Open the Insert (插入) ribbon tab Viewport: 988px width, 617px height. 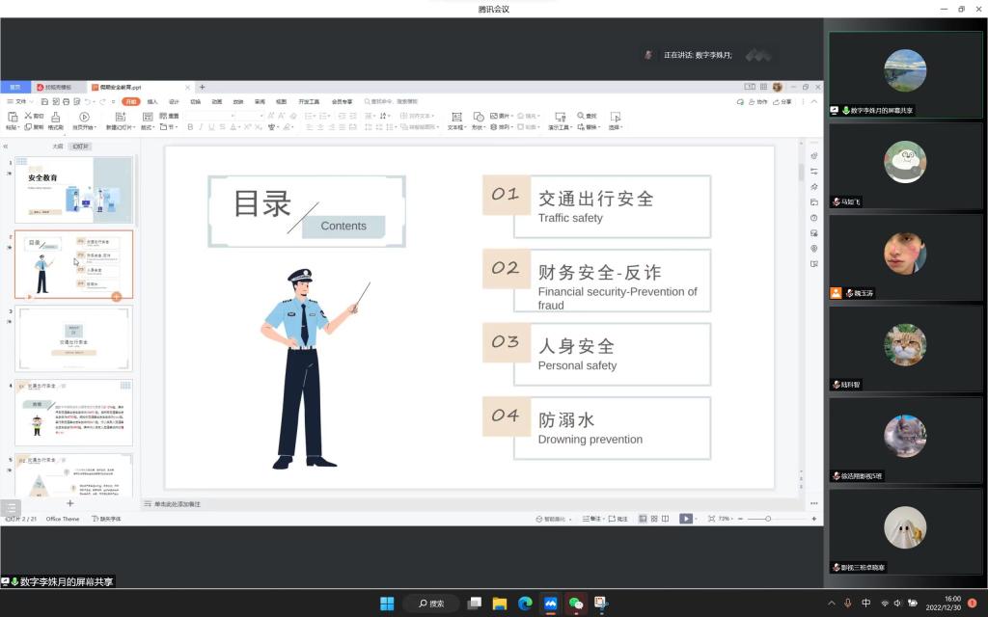(152, 101)
